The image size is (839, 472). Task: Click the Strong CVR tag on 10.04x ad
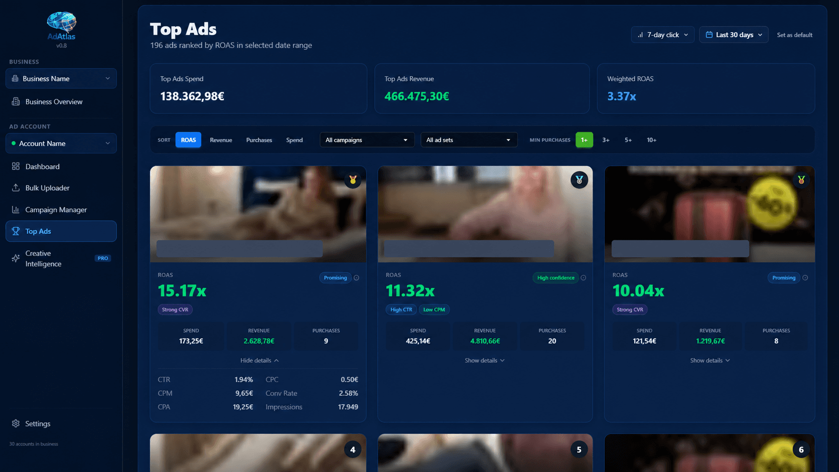pos(630,309)
